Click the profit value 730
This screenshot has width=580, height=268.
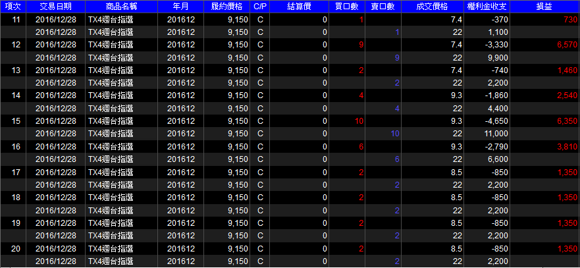point(570,20)
